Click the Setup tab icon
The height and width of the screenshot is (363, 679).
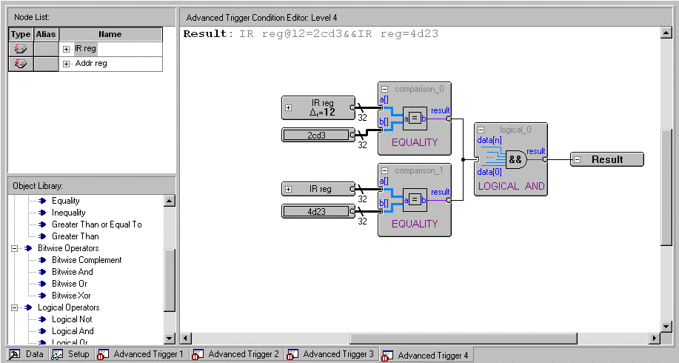click(58, 354)
